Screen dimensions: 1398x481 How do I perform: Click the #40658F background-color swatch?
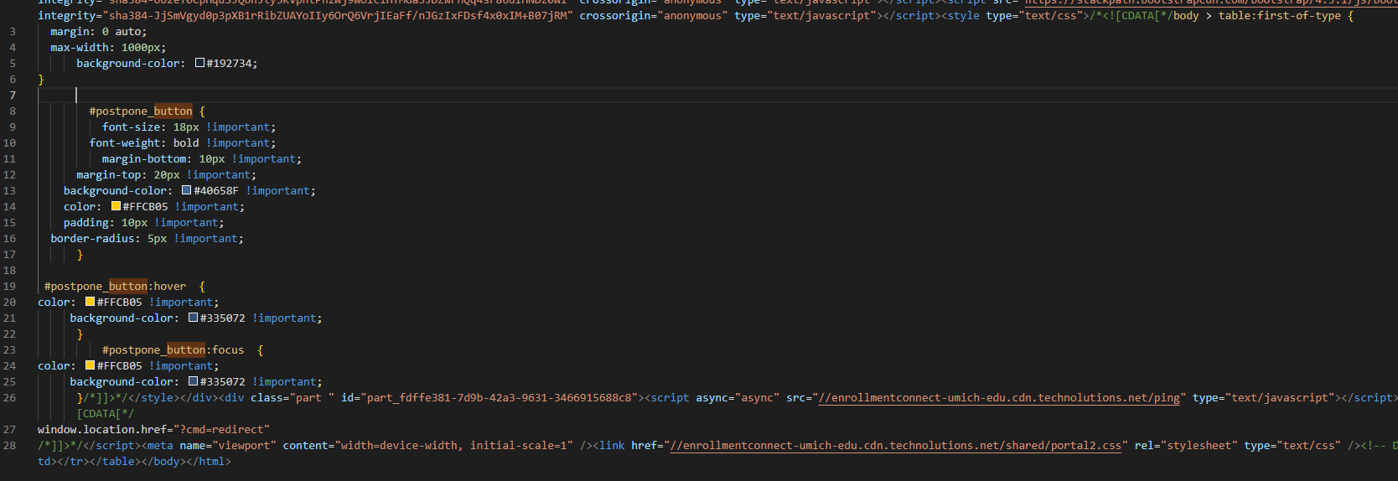tap(187, 190)
